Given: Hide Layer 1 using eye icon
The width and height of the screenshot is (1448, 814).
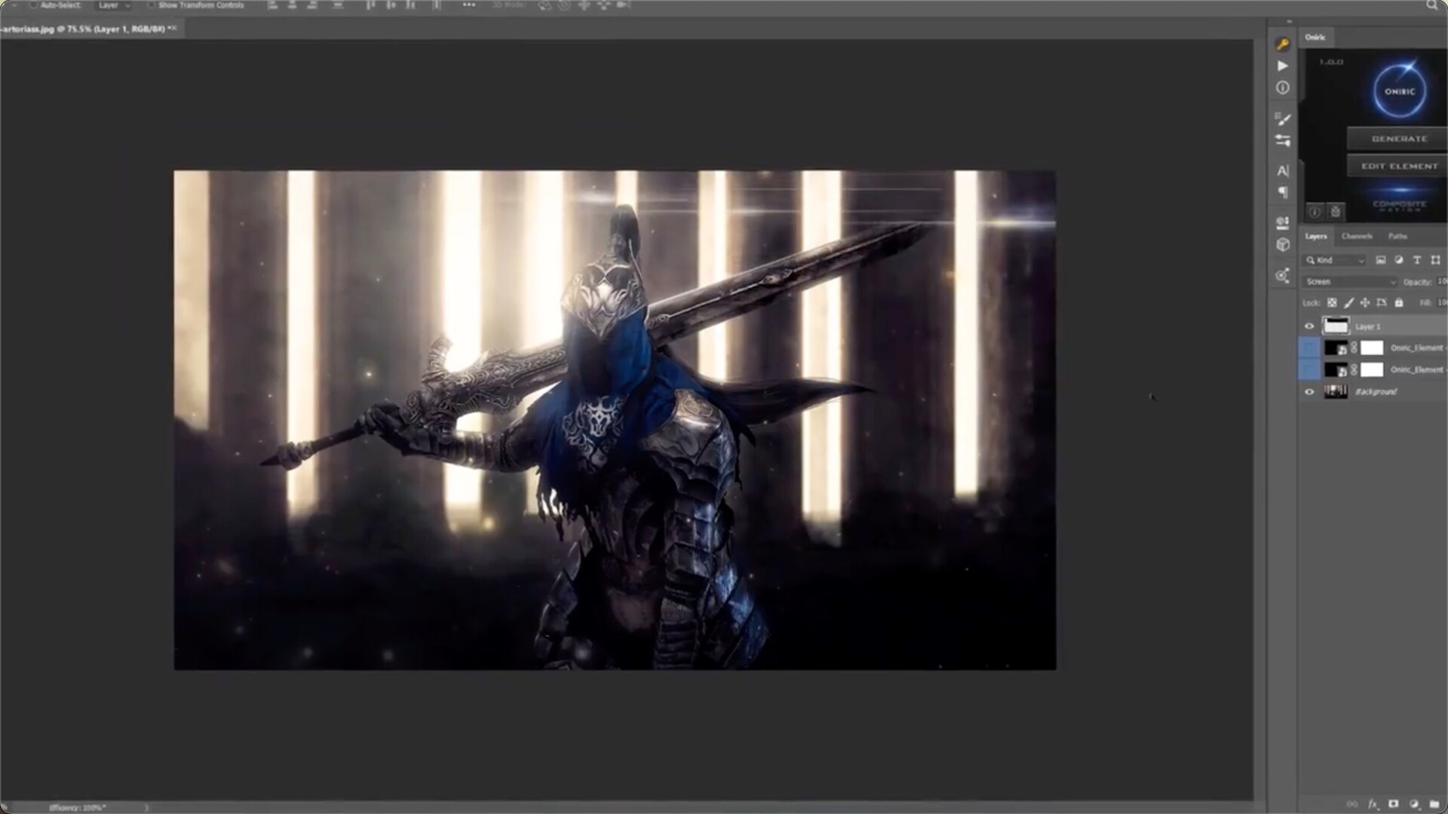Looking at the screenshot, I should point(1309,326).
